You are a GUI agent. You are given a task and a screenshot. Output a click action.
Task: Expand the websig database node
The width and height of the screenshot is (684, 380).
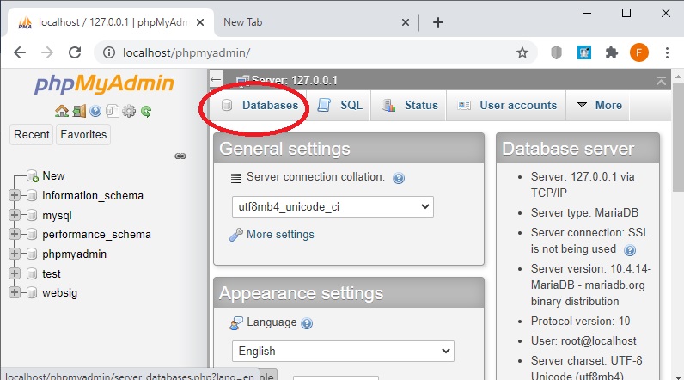15,292
